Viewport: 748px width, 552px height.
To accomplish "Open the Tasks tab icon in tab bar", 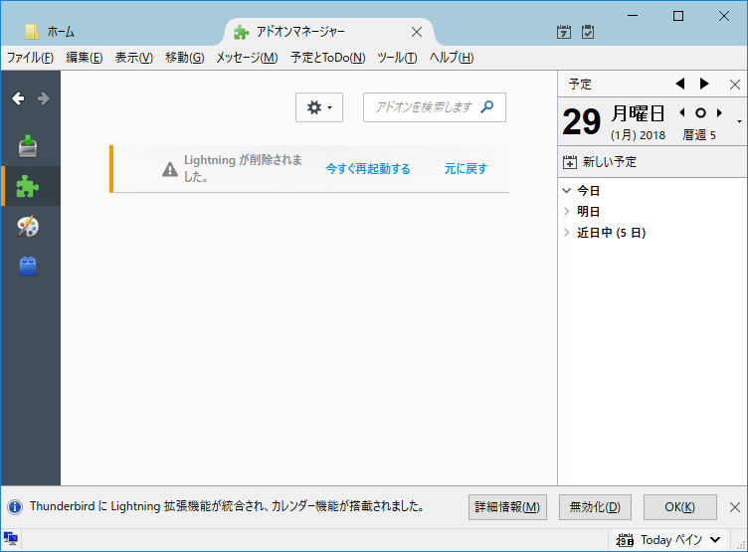I will 588,32.
